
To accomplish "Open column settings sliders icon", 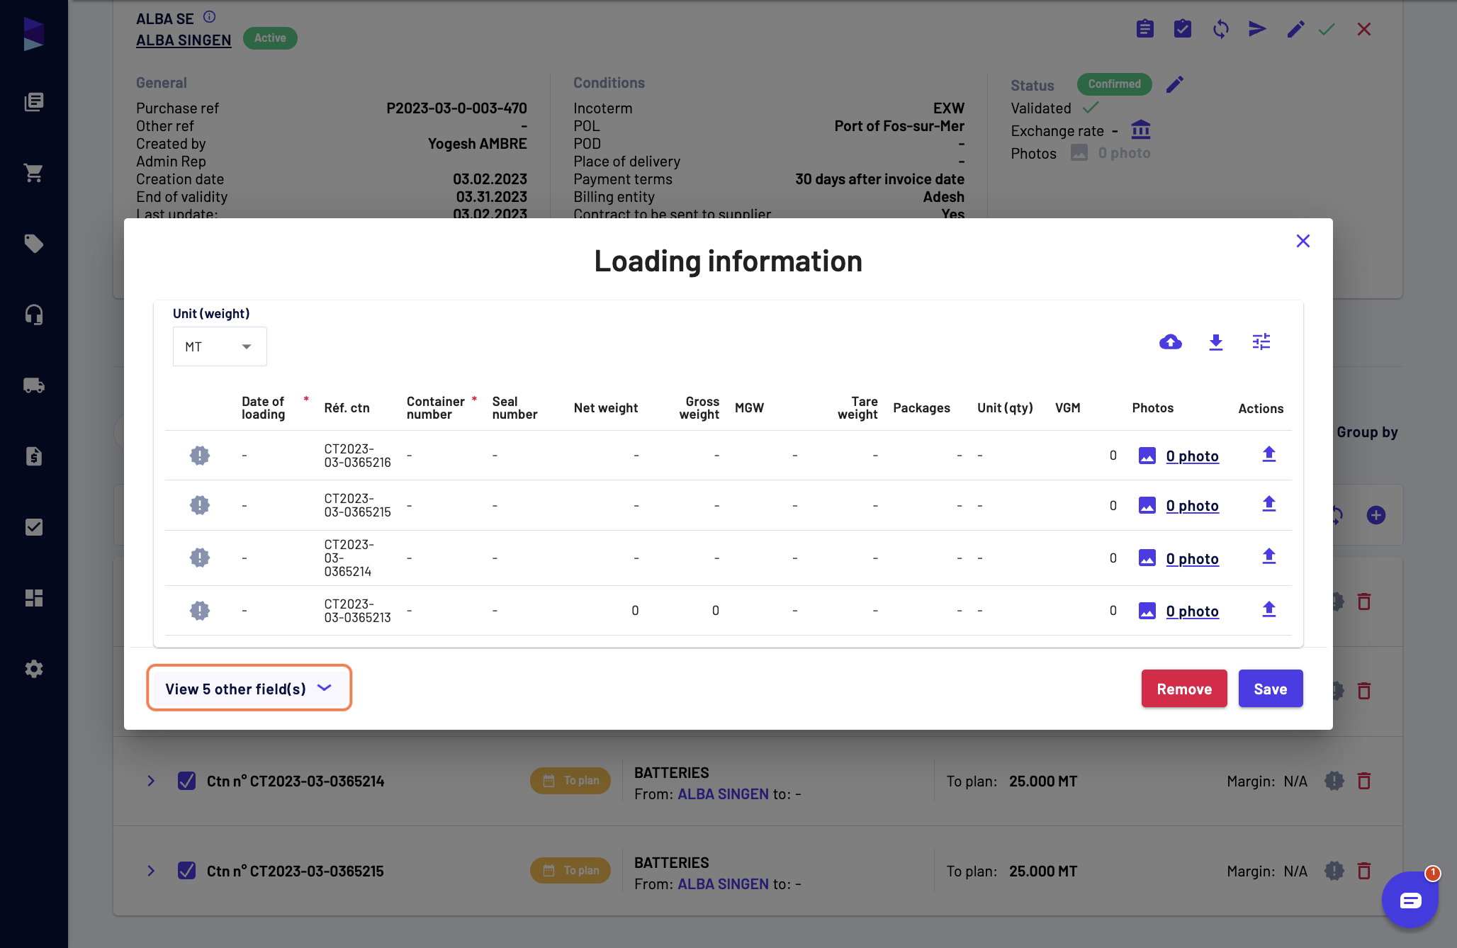I will click(1261, 342).
